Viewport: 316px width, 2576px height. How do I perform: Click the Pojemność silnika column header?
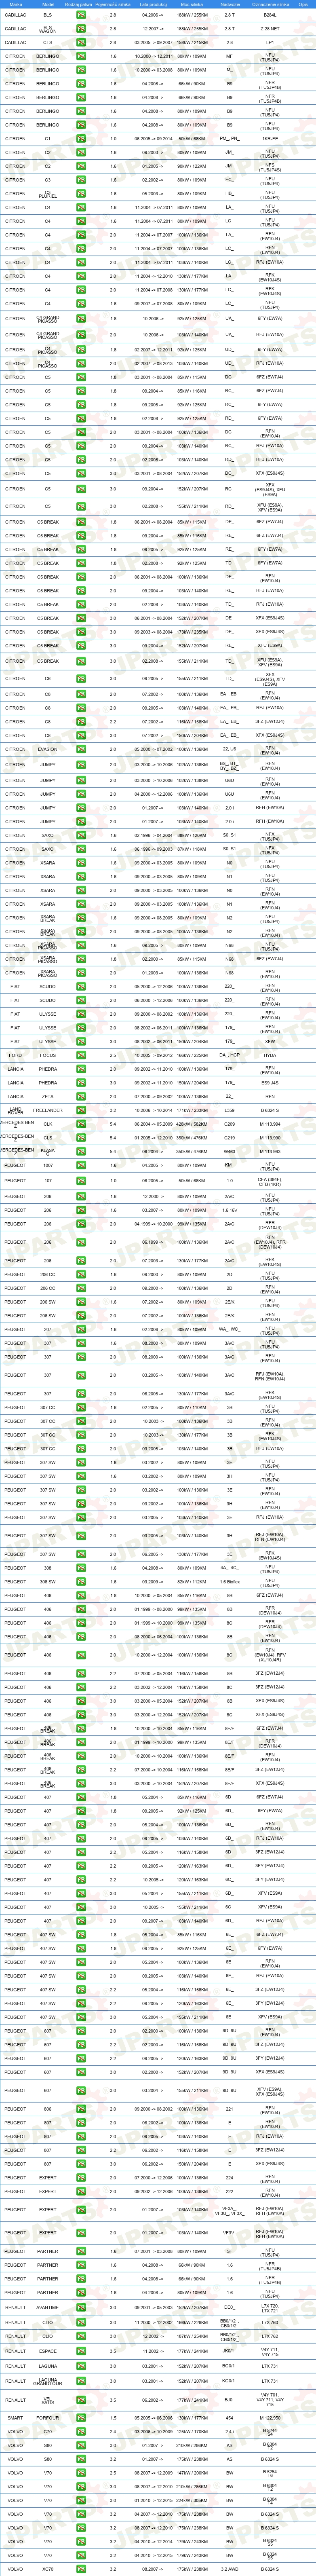(x=113, y=4)
